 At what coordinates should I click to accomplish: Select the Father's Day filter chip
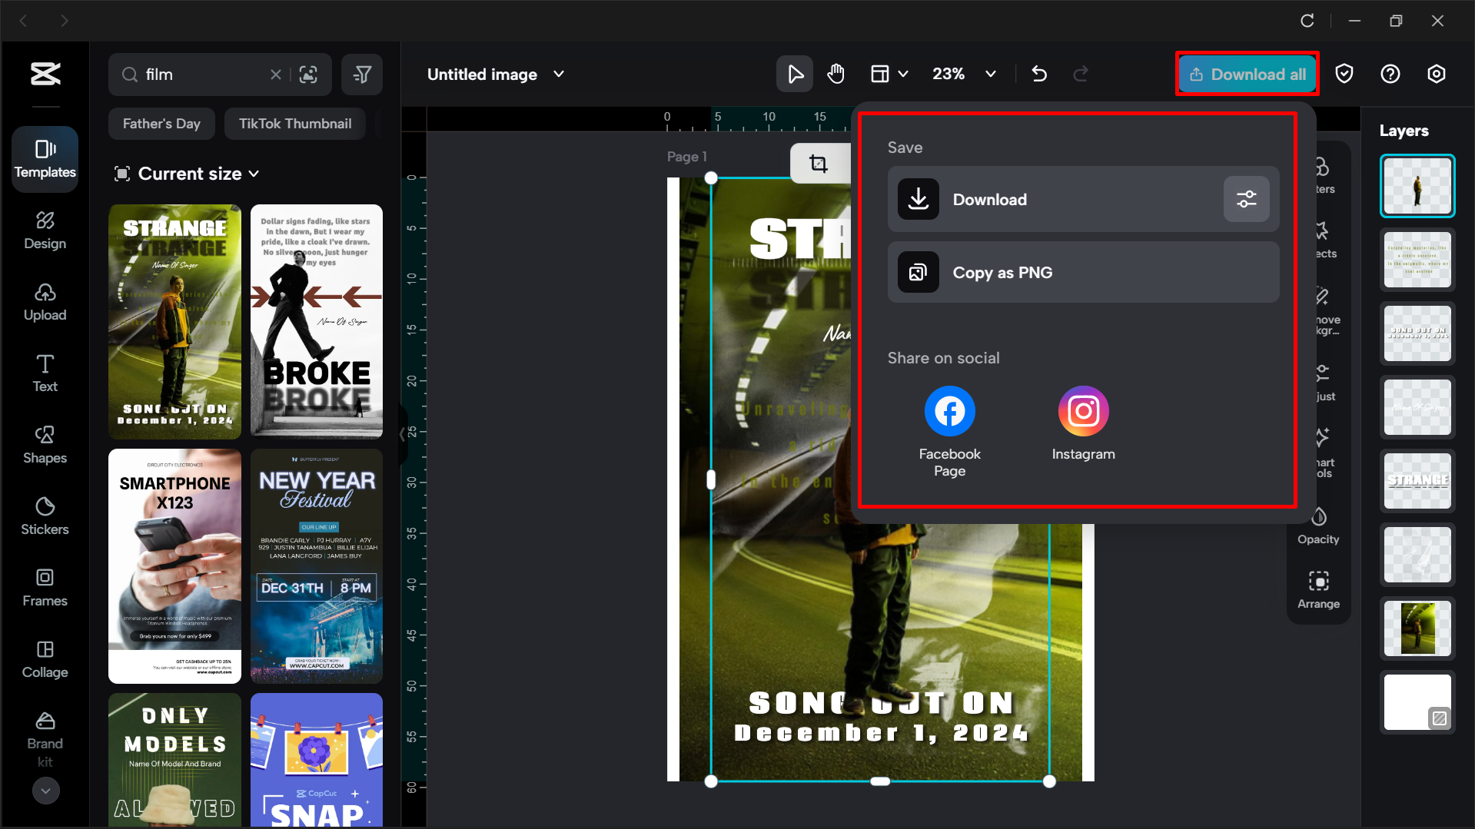click(161, 123)
